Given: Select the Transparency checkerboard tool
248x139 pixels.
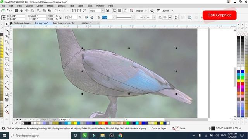Looking at the screenshot, I should 7,100.
